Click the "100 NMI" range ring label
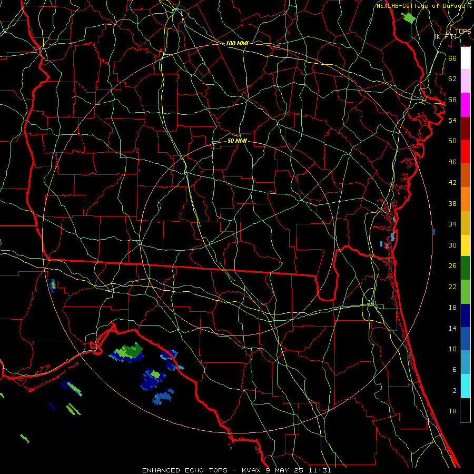474x474 pixels. (x=237, y=44)
